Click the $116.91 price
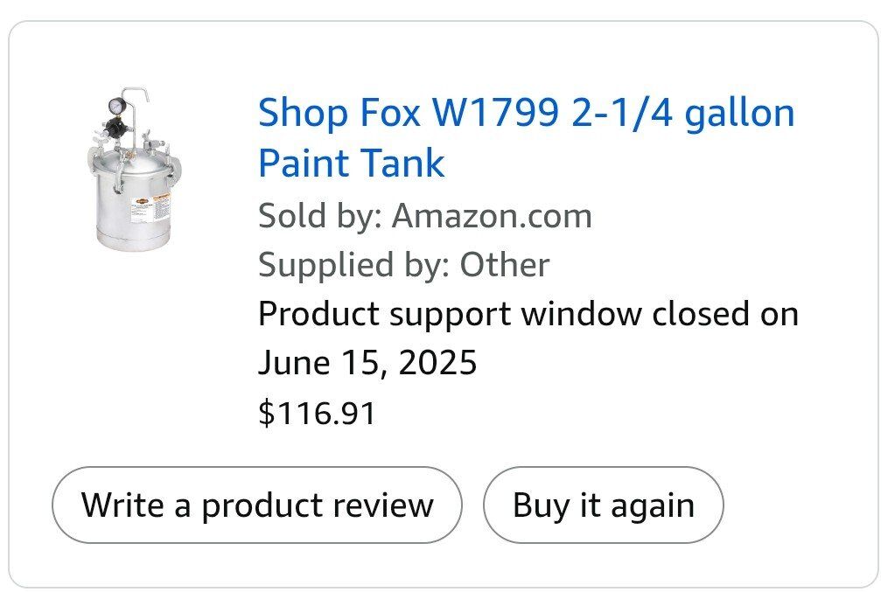 (317, 412)
